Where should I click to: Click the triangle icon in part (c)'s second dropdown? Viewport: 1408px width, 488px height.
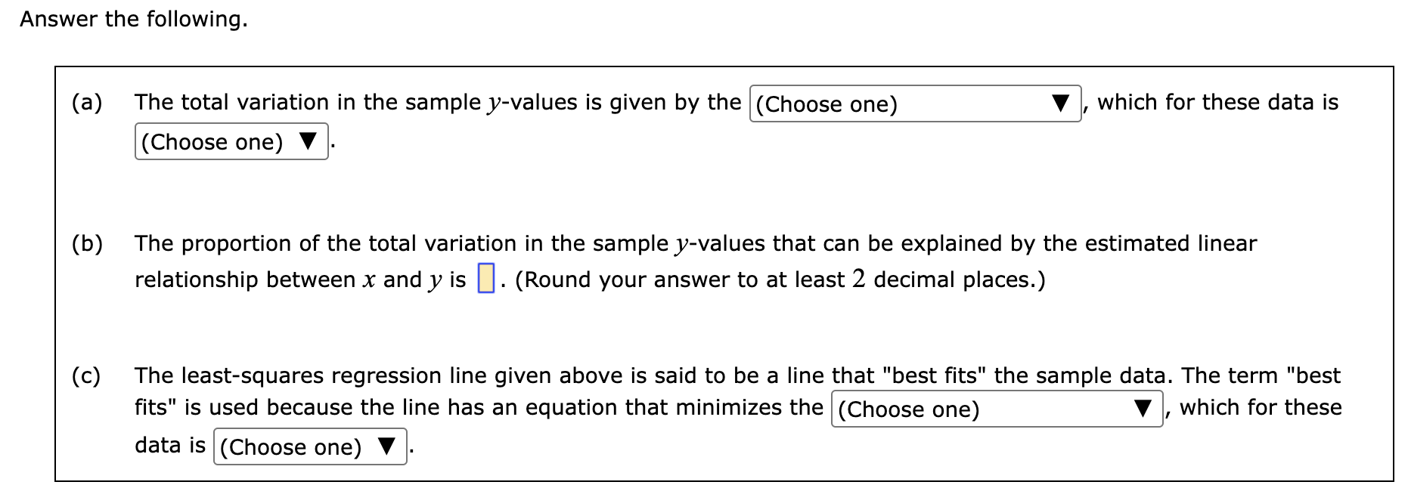click(x=388, y=446)
